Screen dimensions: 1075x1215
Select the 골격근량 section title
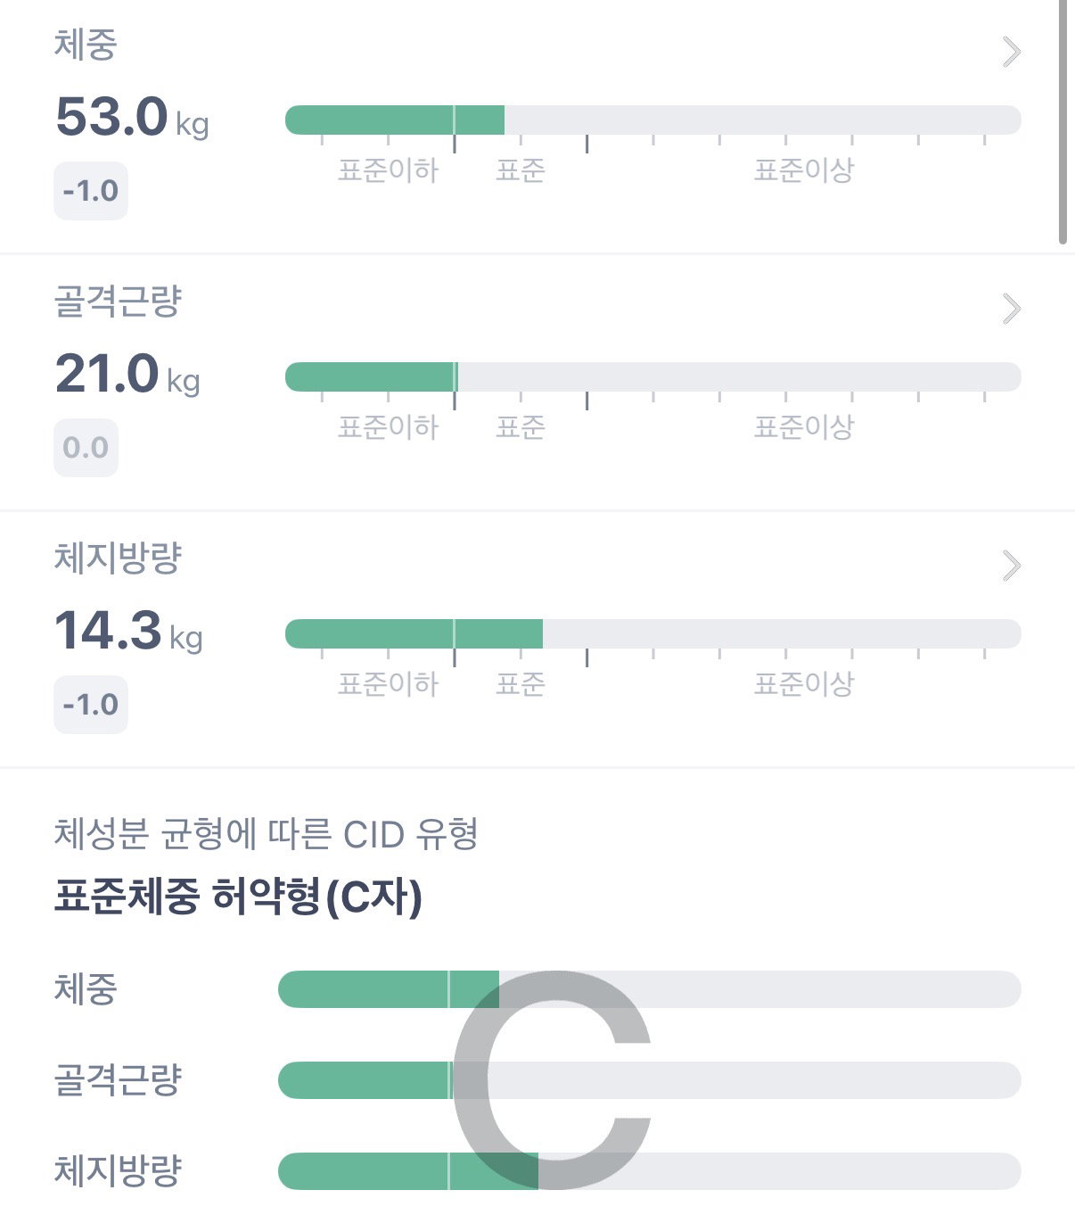click(118, 302)
